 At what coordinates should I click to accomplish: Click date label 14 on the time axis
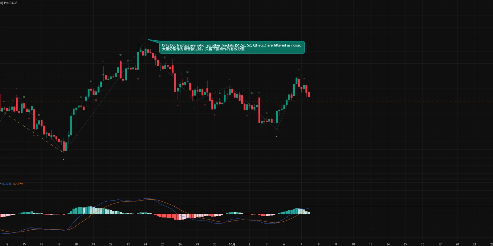point(388,244)
